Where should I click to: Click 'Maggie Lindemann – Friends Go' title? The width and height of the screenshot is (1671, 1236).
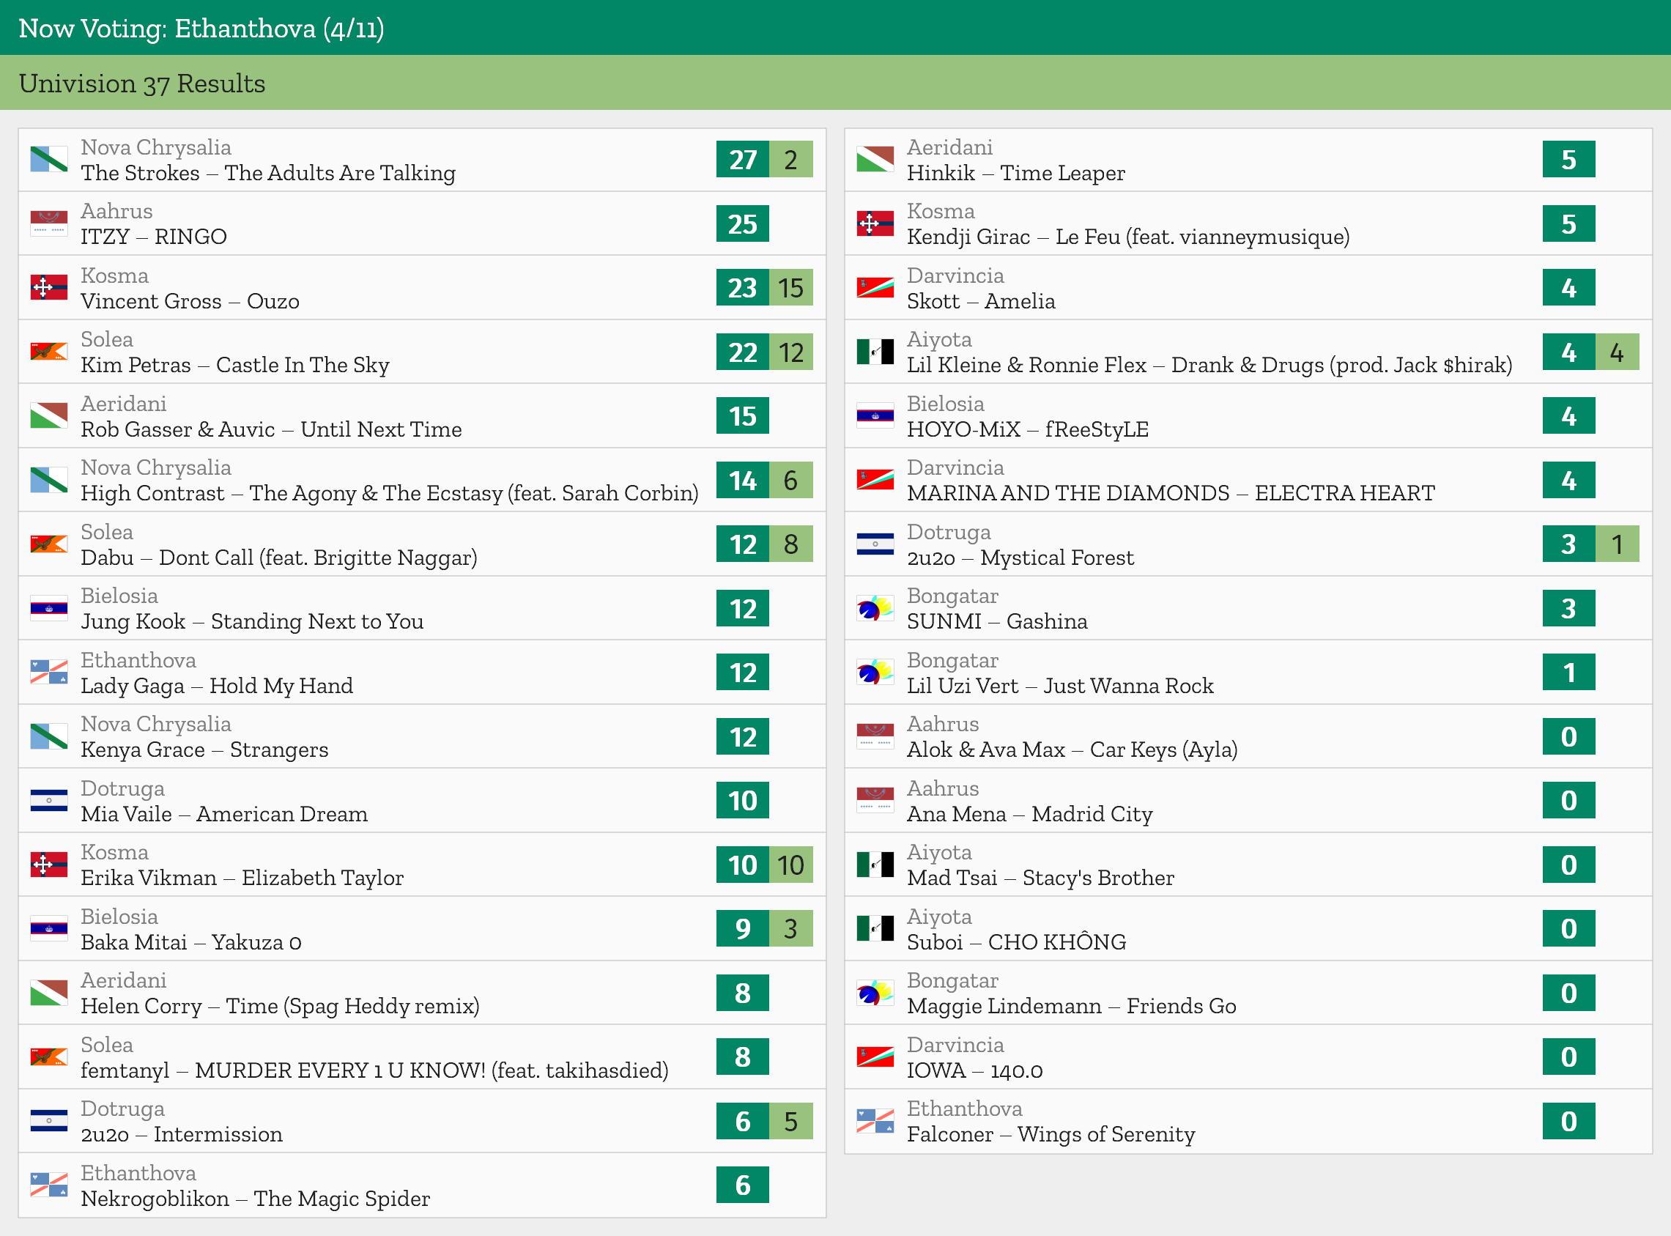pos(1071,1006)
